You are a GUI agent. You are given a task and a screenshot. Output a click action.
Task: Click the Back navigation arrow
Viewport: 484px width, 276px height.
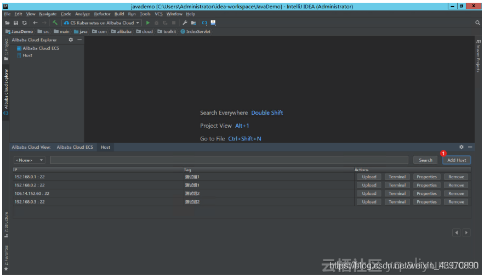click(x=35, y=23)
